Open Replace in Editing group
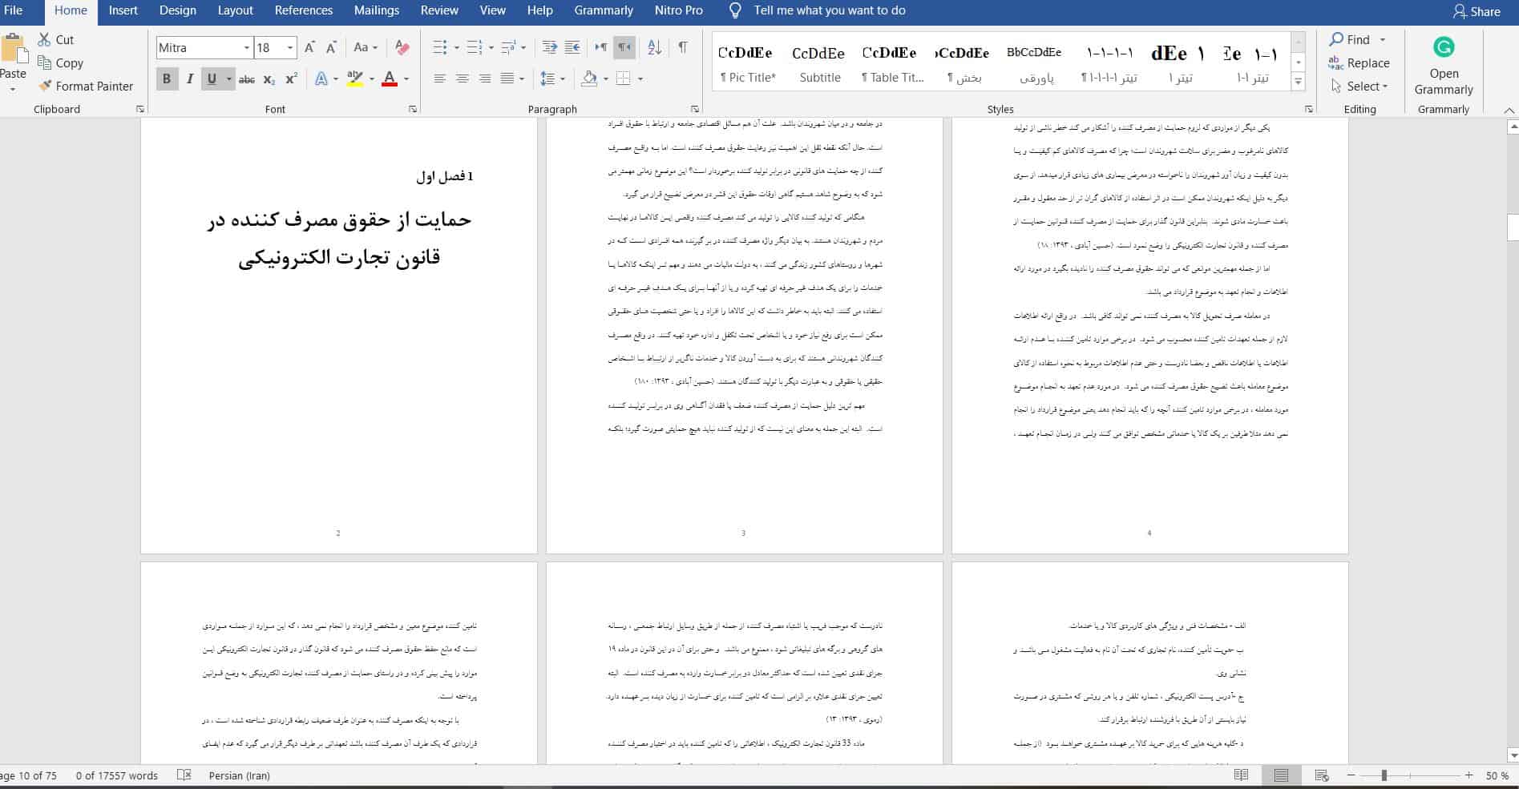The width and height of the screenshot is (1519, 789). pyautogui.click(x=1359, y=62)
